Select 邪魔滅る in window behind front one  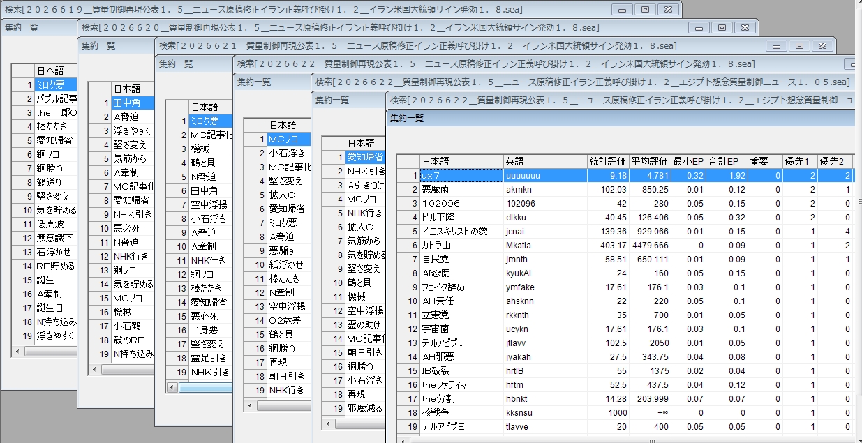coord(365,408)
